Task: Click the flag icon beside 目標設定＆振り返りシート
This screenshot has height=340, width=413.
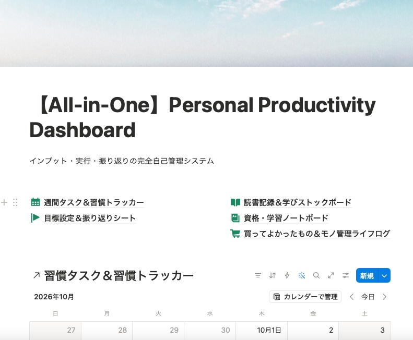Action: pyautogui.click(x=36, y=218)
